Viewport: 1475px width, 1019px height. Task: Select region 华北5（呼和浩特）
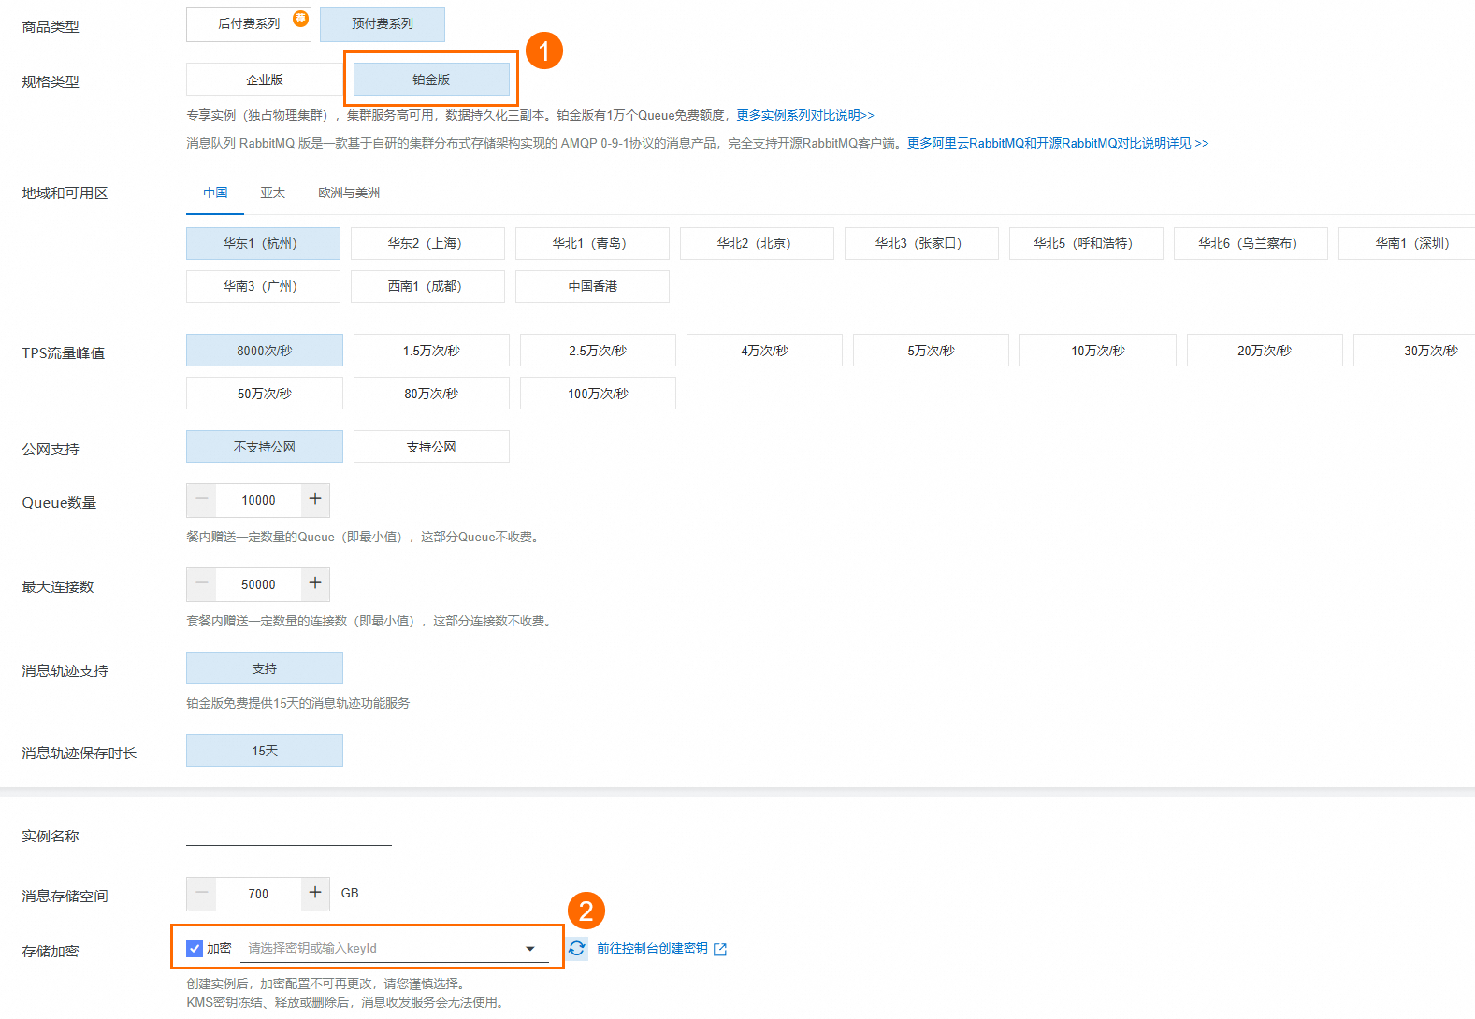1086,243
